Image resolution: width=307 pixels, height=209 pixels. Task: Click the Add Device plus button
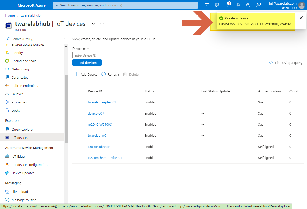coord(86,74)
